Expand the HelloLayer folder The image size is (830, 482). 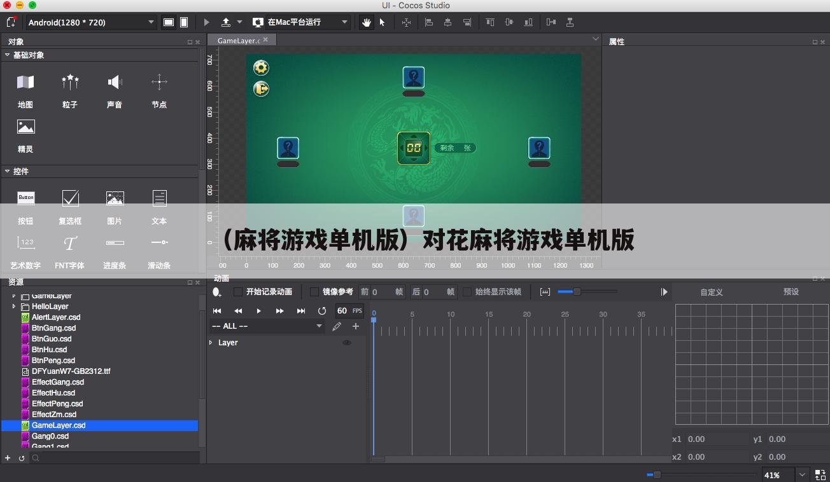14,306
